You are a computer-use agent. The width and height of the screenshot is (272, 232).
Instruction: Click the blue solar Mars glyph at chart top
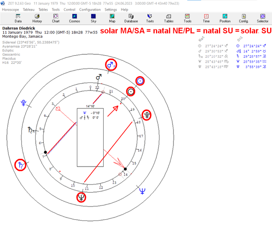click(x=110, y=65)
